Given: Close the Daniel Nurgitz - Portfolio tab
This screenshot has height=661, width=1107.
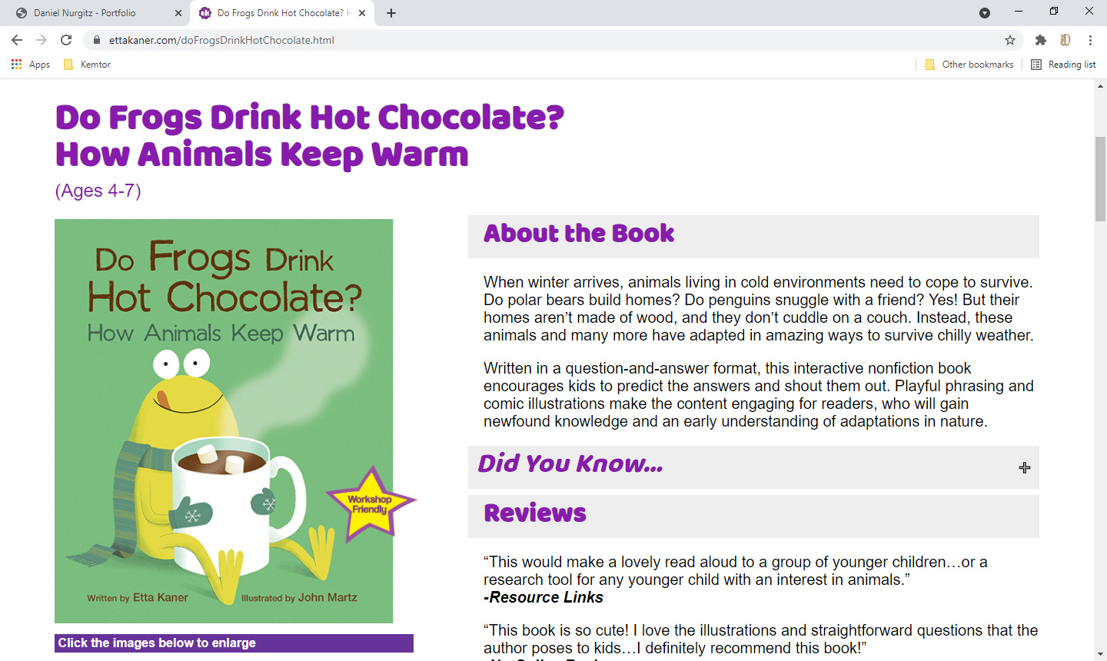Looking at the screenshot, I should pos(178,13).
